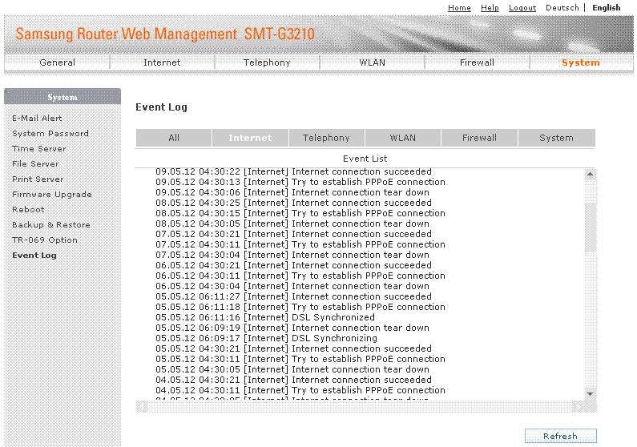637x447 pixels.
Task: Select English language option
Action: click(606, 8)
